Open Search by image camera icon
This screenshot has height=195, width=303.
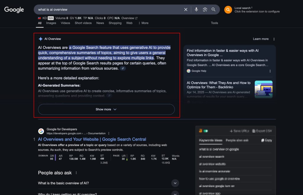tap(205, 9)
